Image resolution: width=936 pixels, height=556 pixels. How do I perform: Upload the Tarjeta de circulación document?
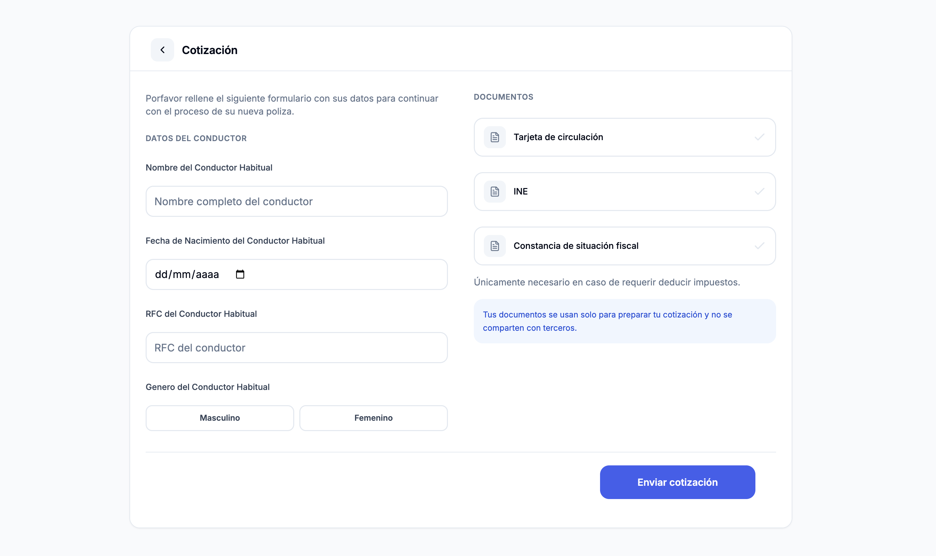click(x=625, y=137)
